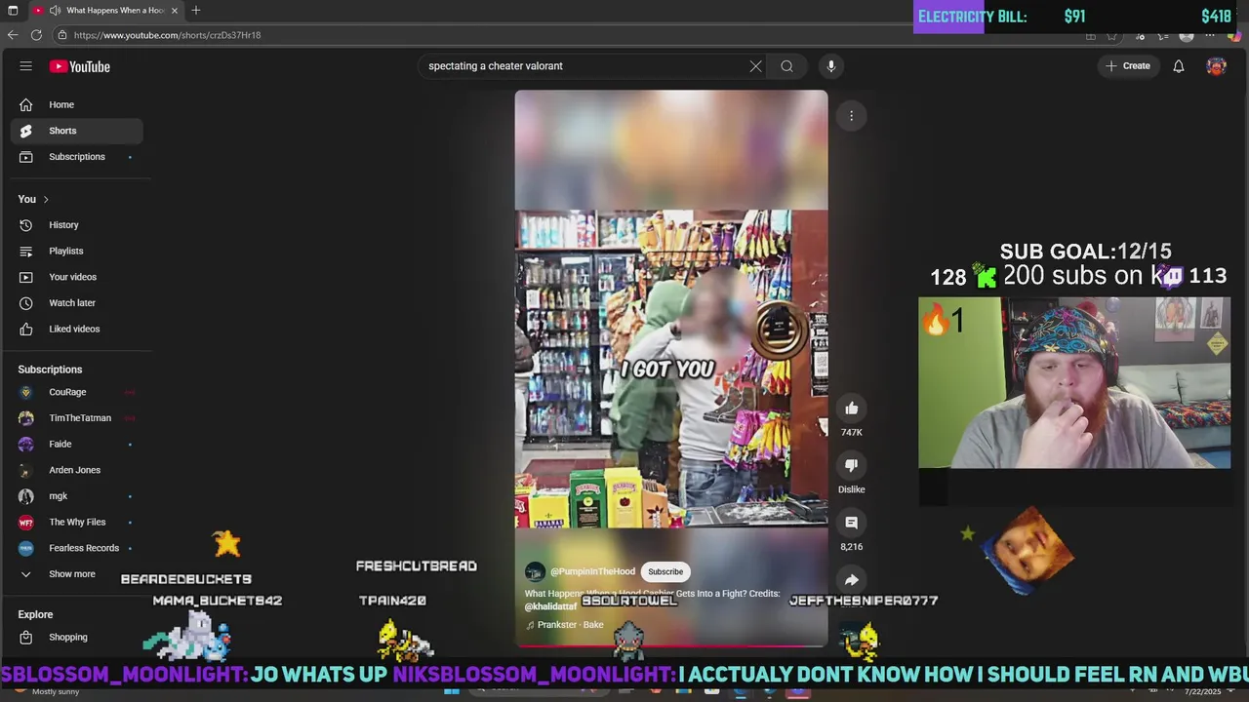This screenshot has width=1249, height=702.
Task: Dislike the Short with thumbs down
Action: [852, 466]
